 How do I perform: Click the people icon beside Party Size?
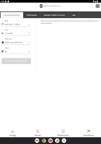[x=3, y=42]
